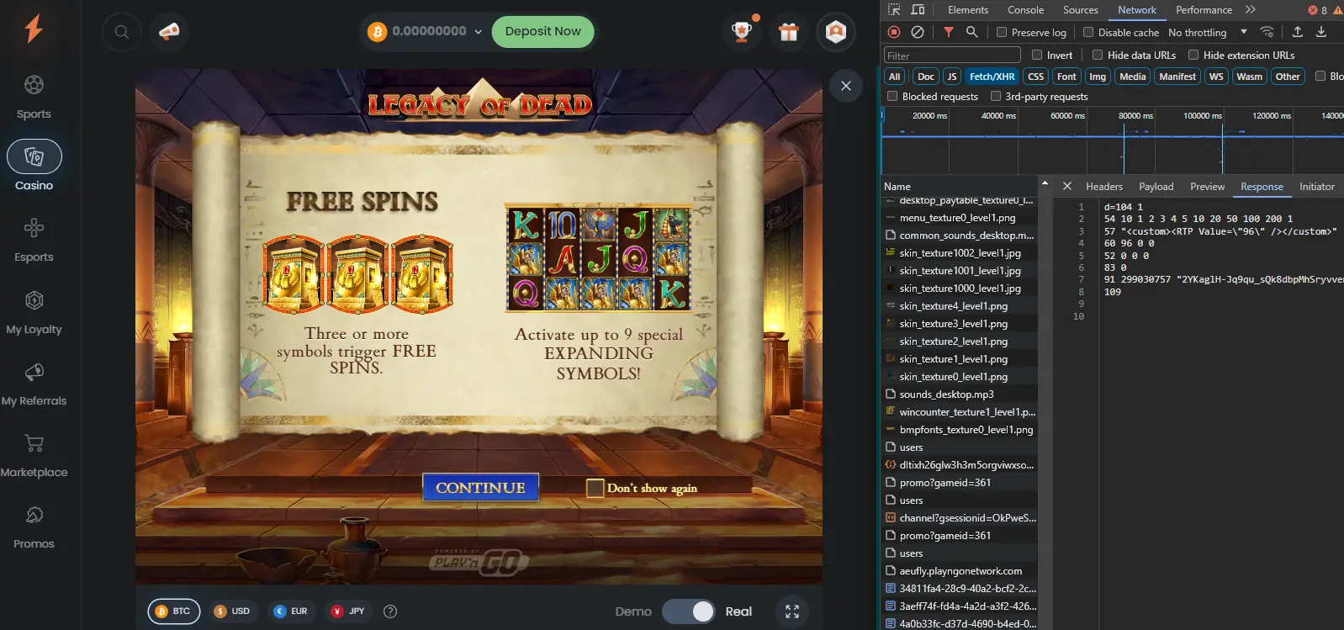Select the USD currency pill

[232, 611]
